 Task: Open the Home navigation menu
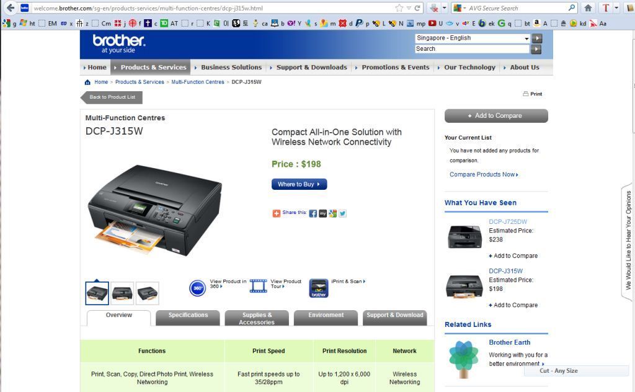(x=95, y=67)
